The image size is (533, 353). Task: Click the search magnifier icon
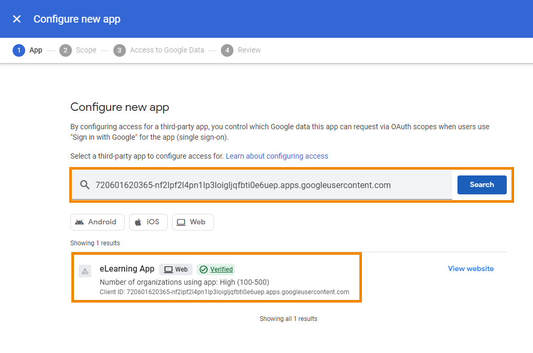pos(85,184)
